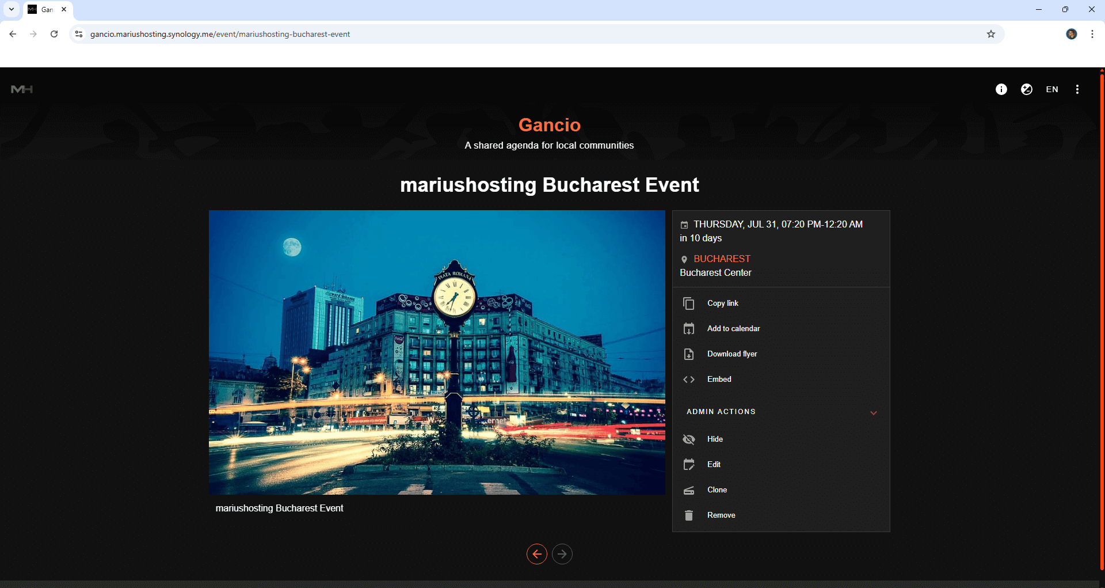This screenshot has width=1105, height=588.
Task: Click the Bucharest event image
Action: point(437,352)
